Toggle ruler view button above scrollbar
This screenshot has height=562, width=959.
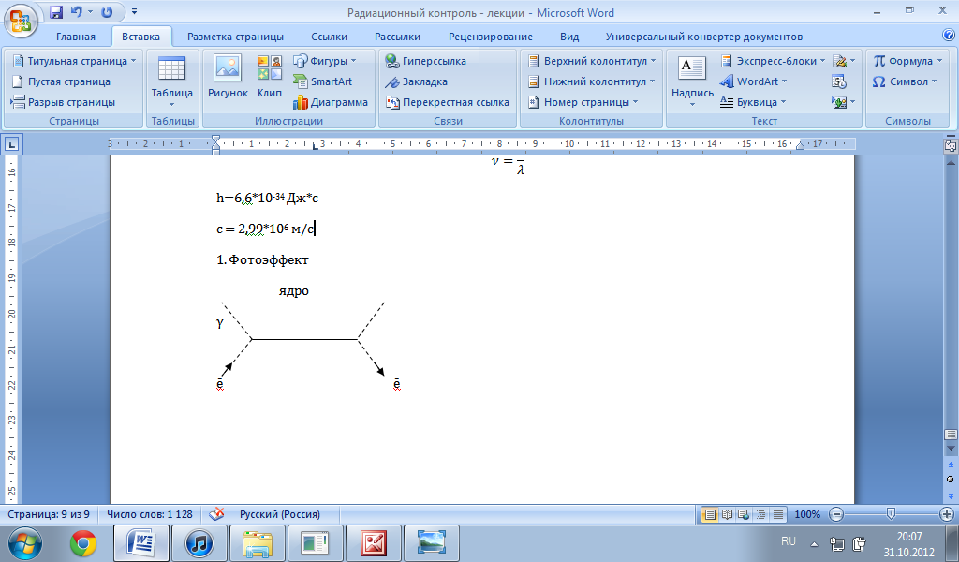(951, 145)
